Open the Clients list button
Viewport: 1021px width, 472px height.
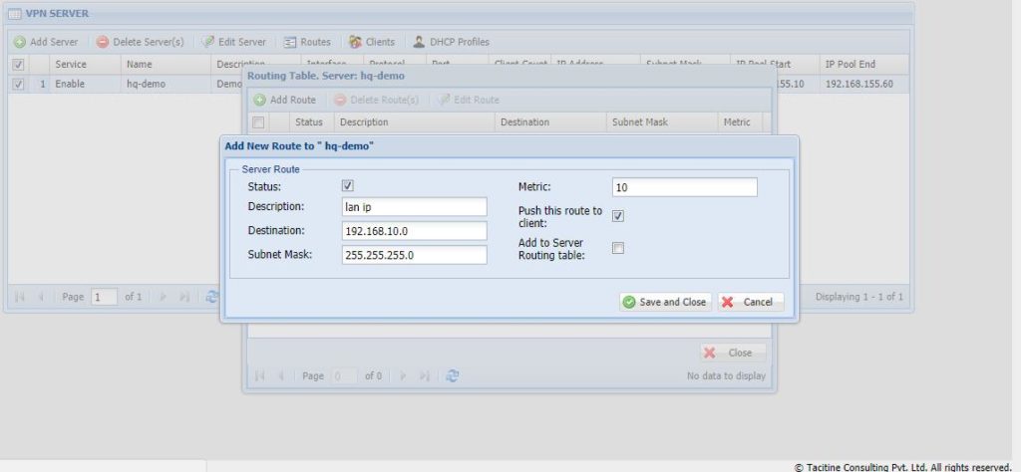click(372, 42)
